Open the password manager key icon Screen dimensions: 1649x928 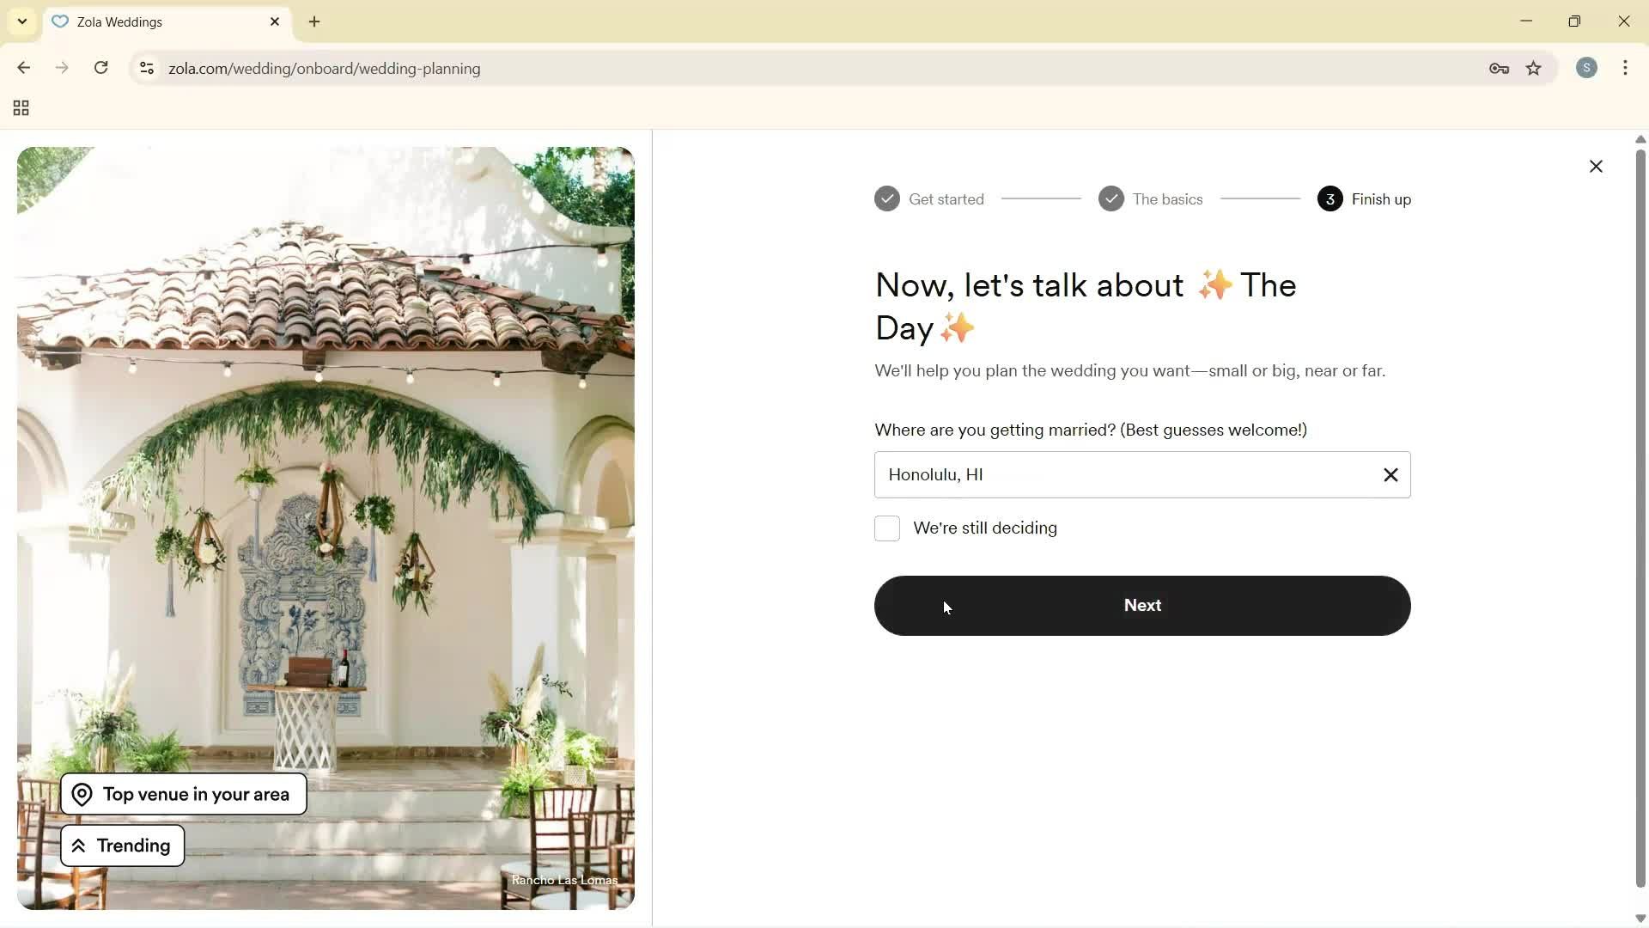pos(1500,68)
